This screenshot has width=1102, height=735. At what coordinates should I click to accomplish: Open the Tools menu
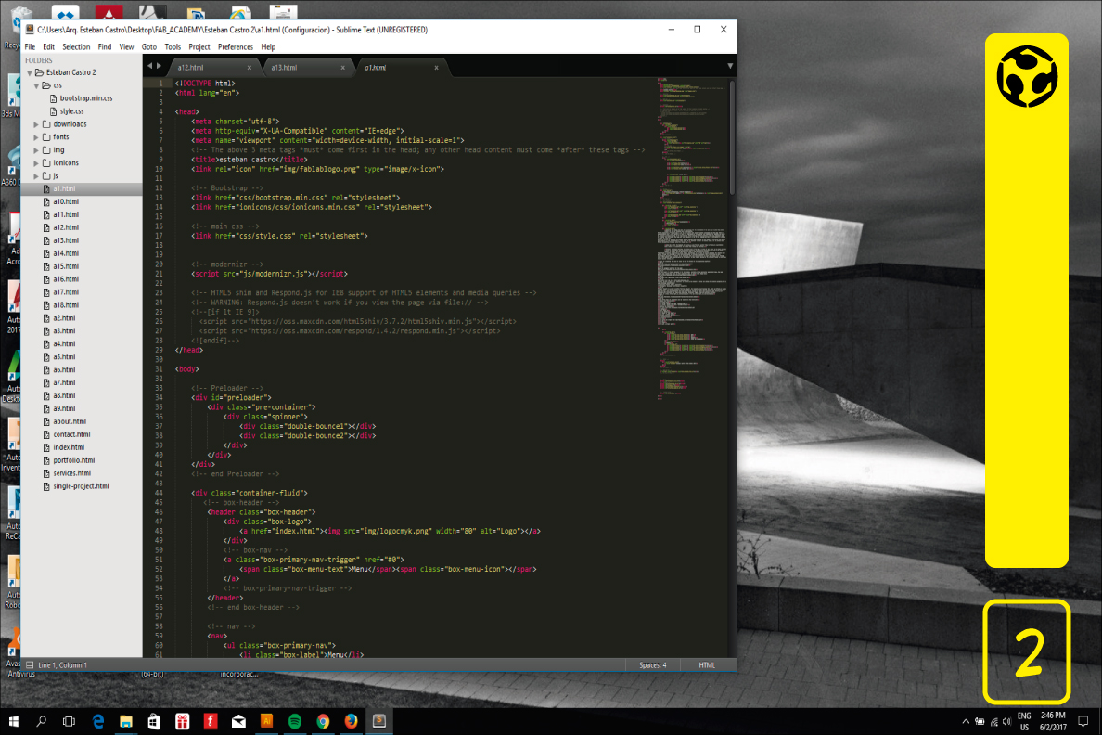click(173, 47)
